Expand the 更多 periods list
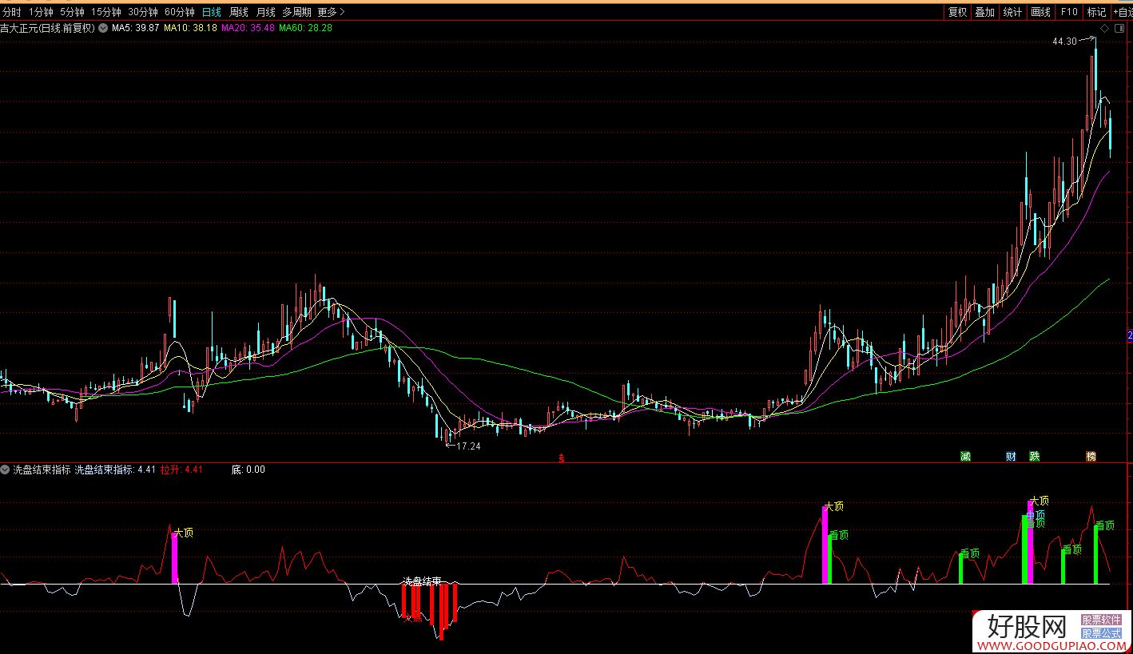The width and height of the screenshot is (1133, 654). tap(332, 12)
